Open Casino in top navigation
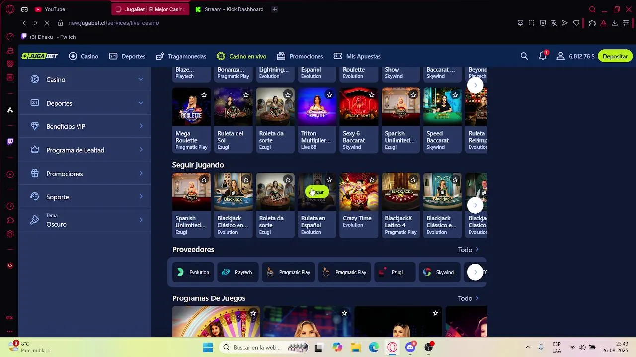Image resolution: width=636 pixels, height=357 pixels. (83, 56)
